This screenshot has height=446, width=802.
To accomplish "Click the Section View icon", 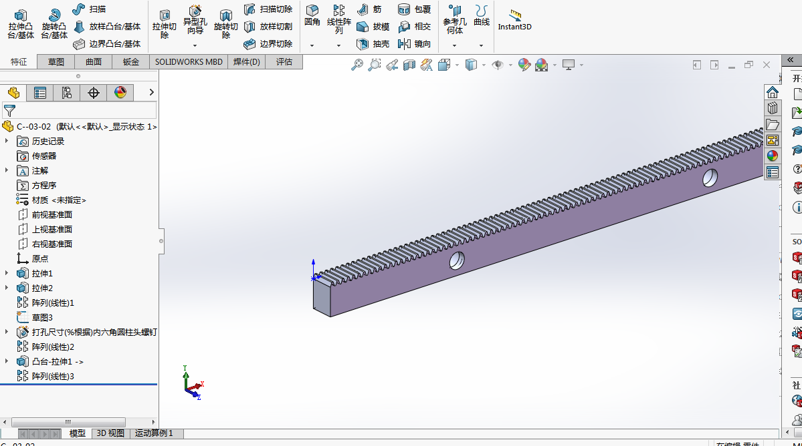I will tap(409, 65).
